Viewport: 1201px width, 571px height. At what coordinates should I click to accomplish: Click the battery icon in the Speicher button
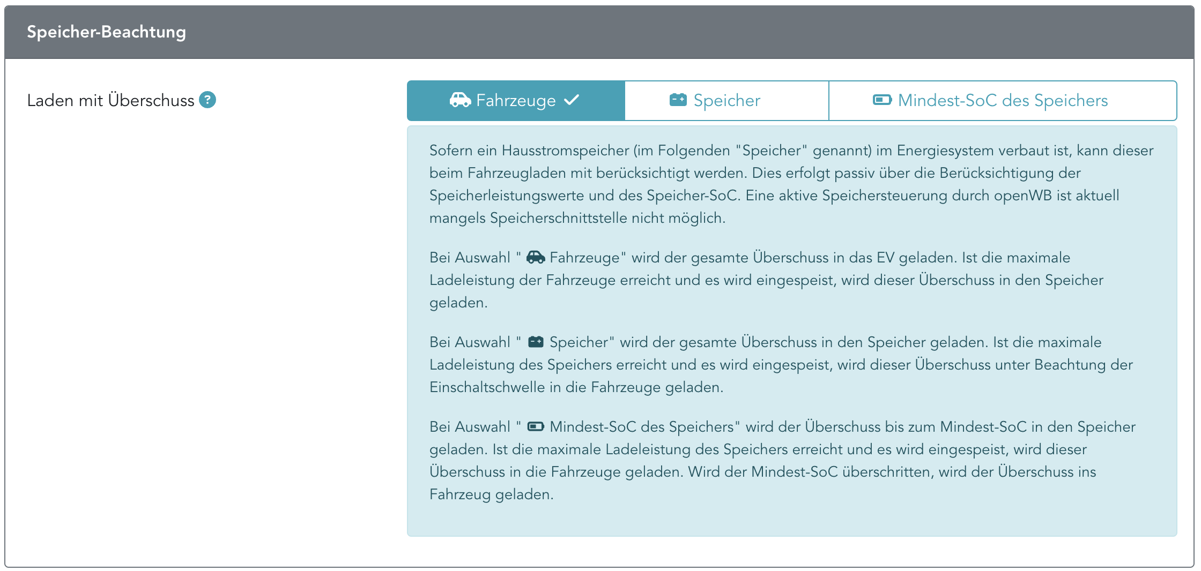tap(678, 100)
